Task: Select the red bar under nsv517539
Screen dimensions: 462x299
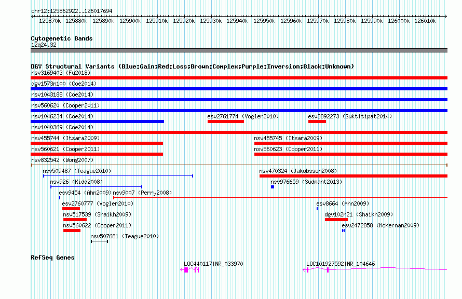Action: point(75,220)
